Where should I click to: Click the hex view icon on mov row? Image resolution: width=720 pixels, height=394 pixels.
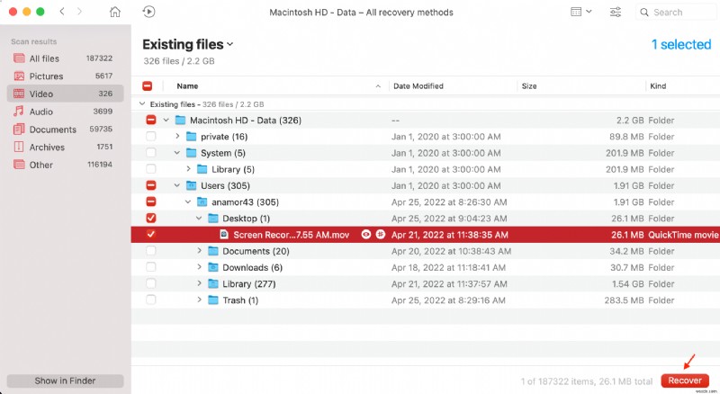click(381, 235)
